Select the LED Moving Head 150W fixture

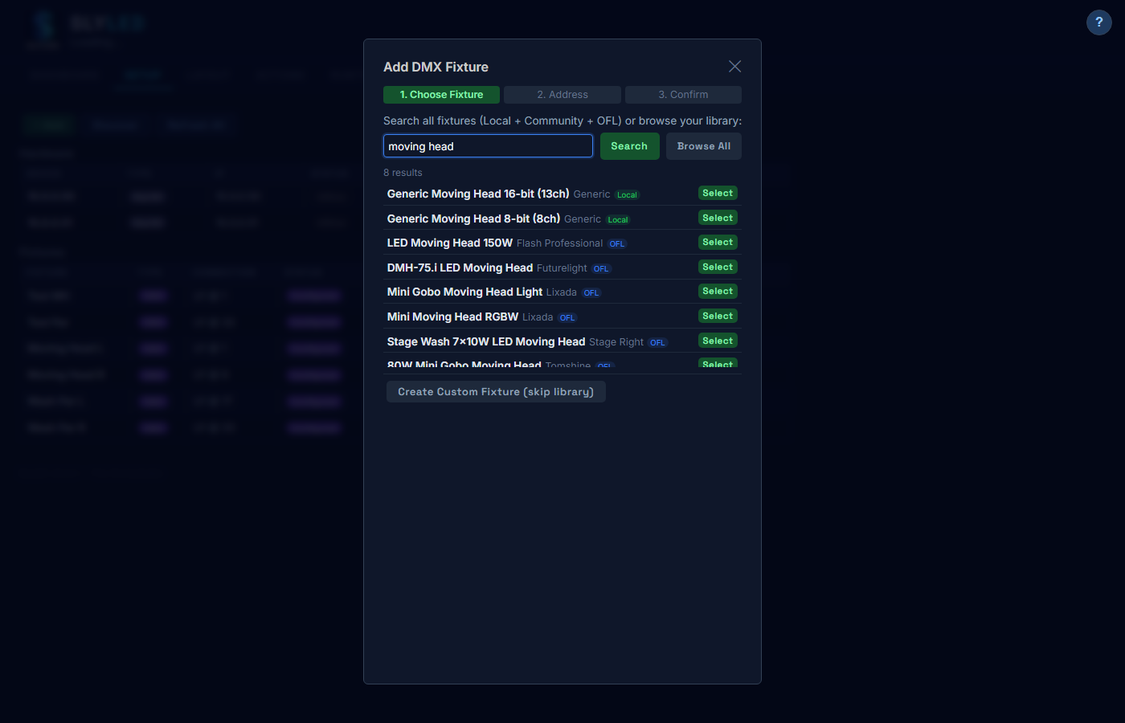point(718,242)
